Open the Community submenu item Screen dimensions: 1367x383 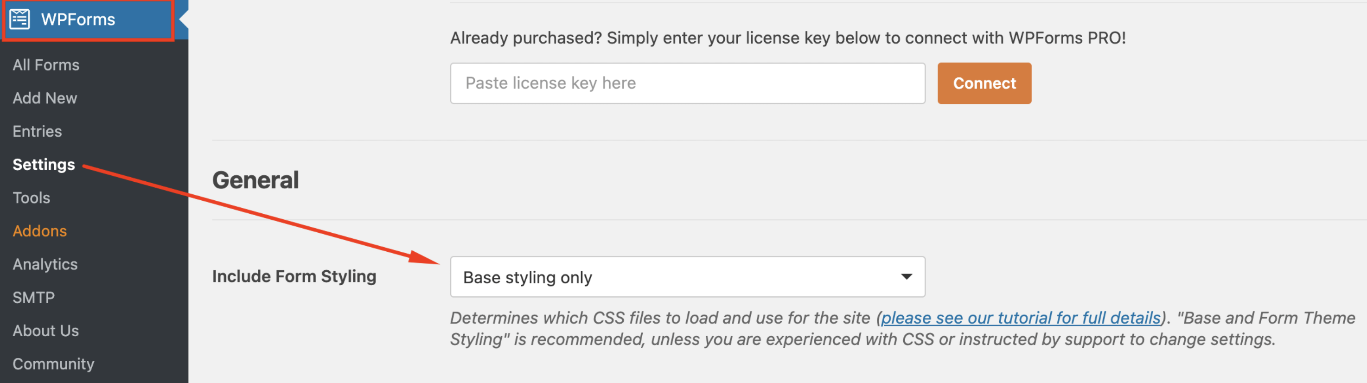54,364
